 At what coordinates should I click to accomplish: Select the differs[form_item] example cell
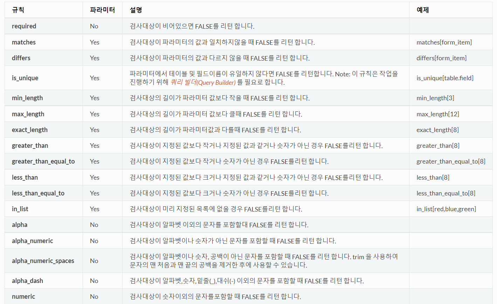(x=441, y=58)
